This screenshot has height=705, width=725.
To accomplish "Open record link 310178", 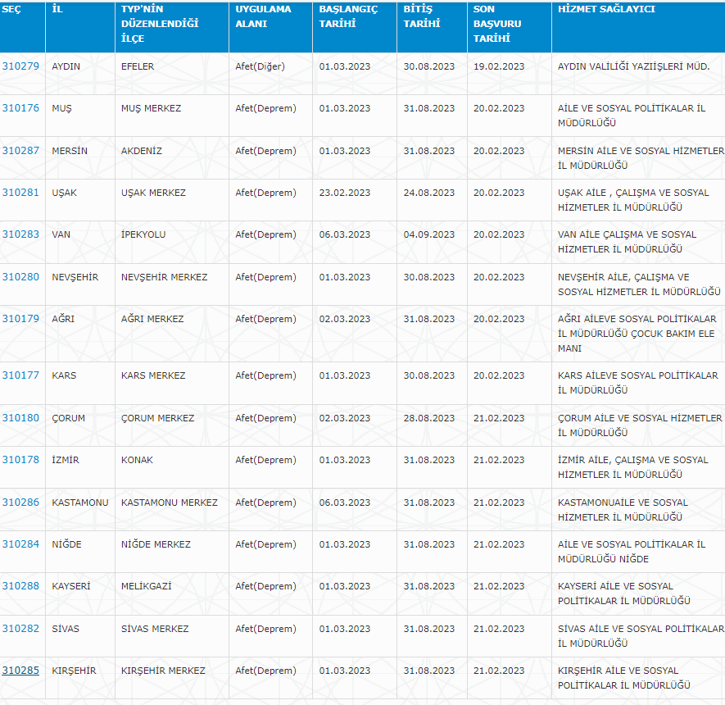I will pos(20,459).
